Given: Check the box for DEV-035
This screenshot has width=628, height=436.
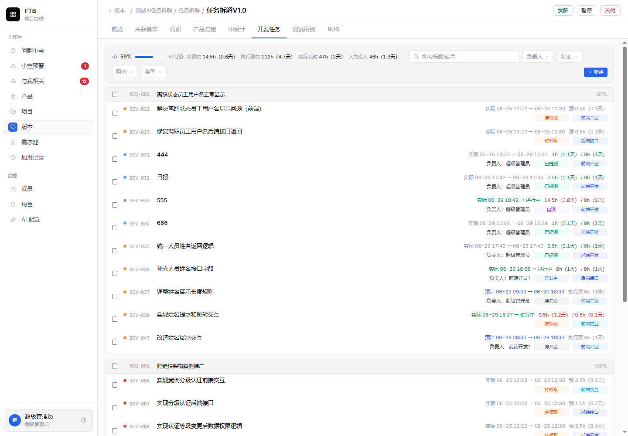Looking at the screenshot, I should 115,251.
